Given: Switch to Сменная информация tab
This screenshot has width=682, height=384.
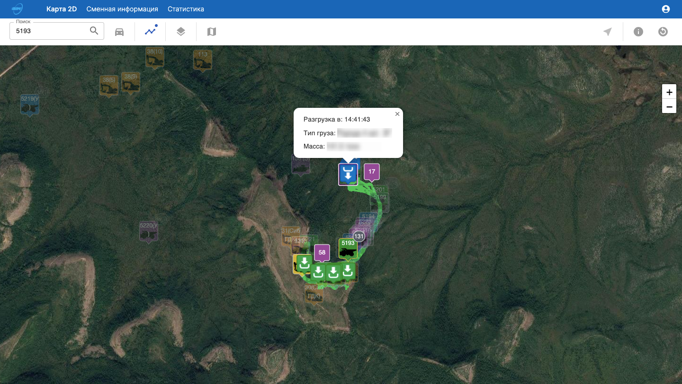Looking at the screenshot, I should (x=122, y=9).
